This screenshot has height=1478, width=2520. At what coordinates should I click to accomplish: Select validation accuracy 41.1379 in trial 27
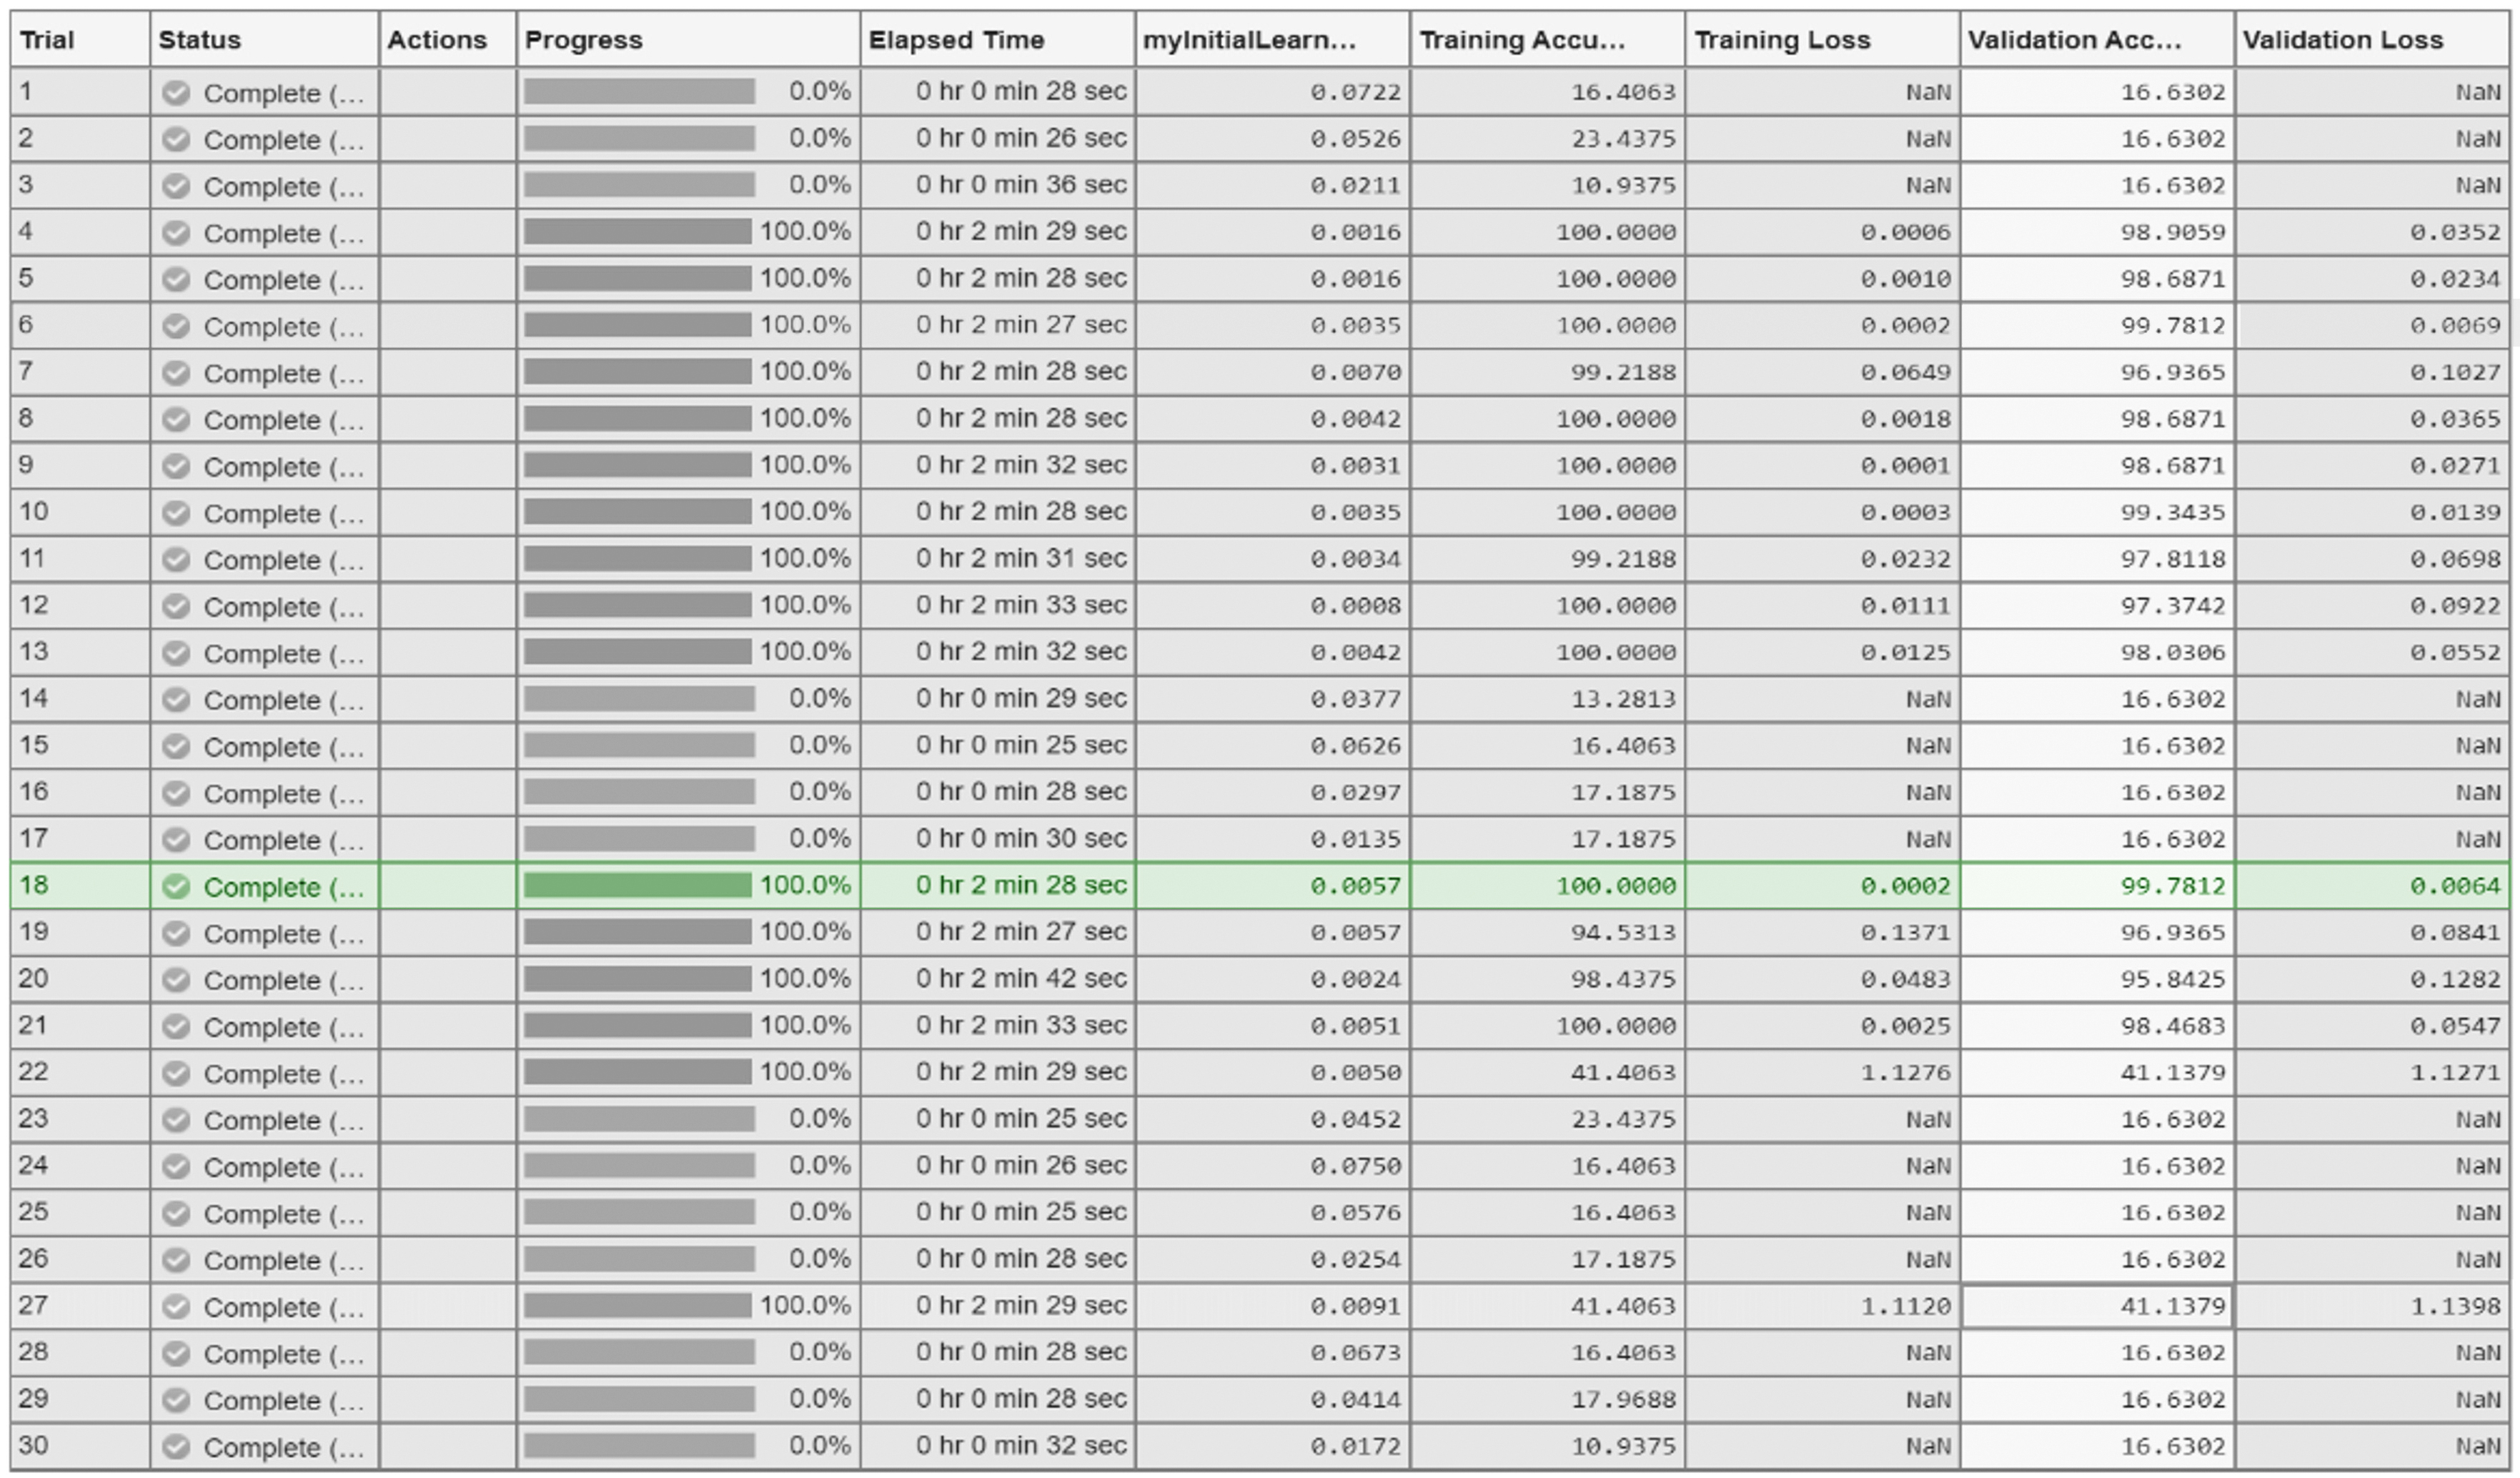[x=2098, y=1306]
